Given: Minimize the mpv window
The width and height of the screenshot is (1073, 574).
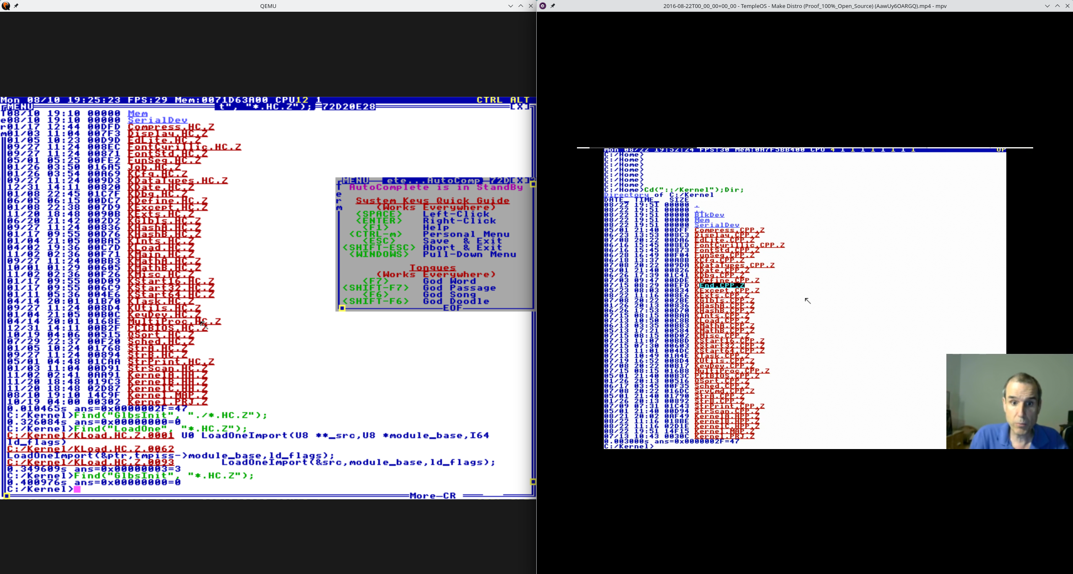Looking at the screenshot, I should coord(1047,6).
